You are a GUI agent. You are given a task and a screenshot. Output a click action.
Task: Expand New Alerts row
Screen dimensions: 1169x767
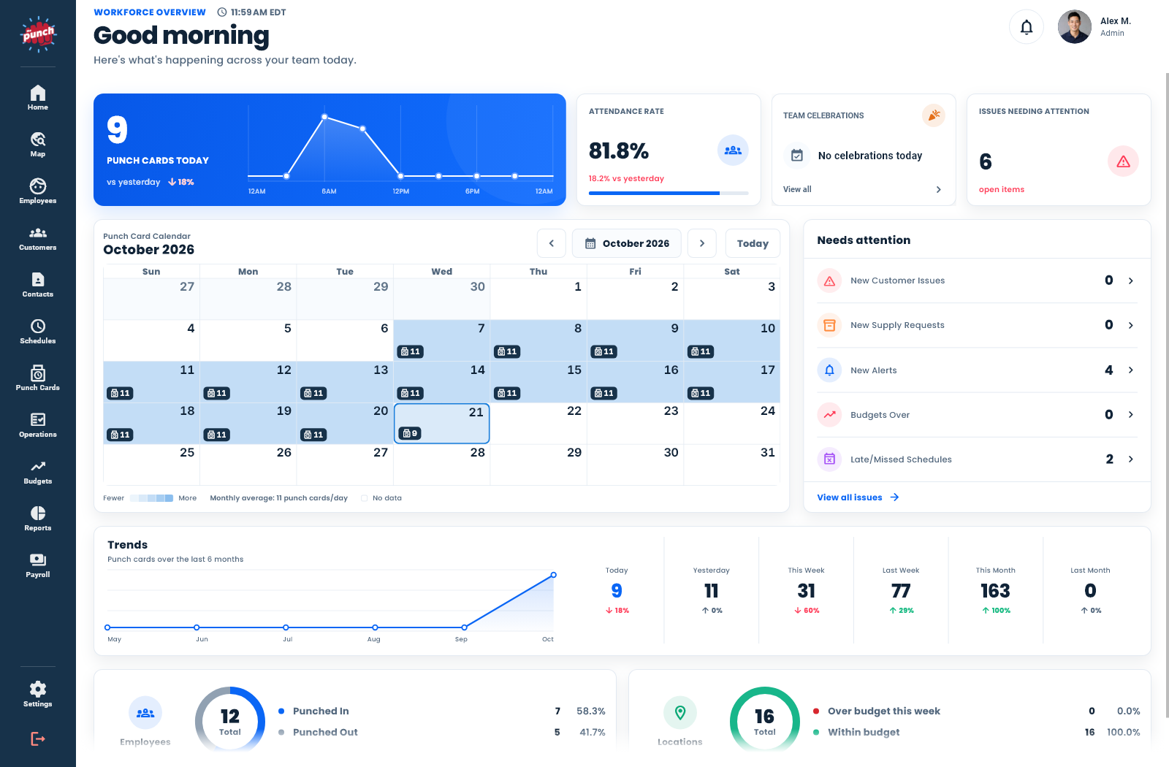pos(977,370)
